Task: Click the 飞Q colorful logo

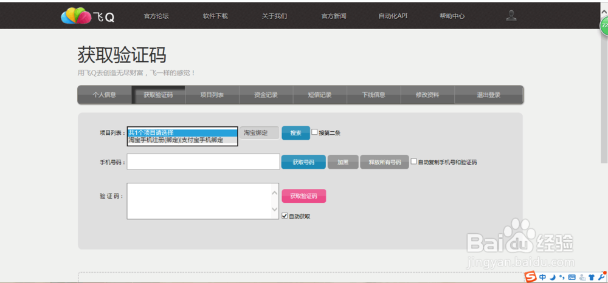Action: tap(88, 15)
